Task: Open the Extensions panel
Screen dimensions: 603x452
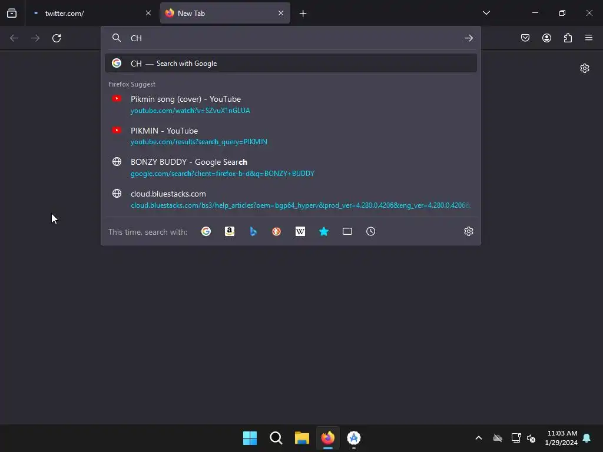Action: [x=568, y=38]
